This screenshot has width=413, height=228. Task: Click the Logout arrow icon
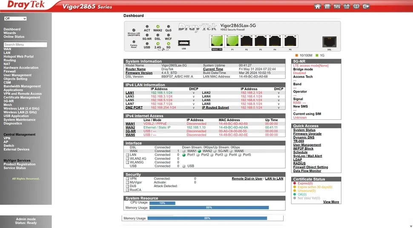tap(366, 6)
